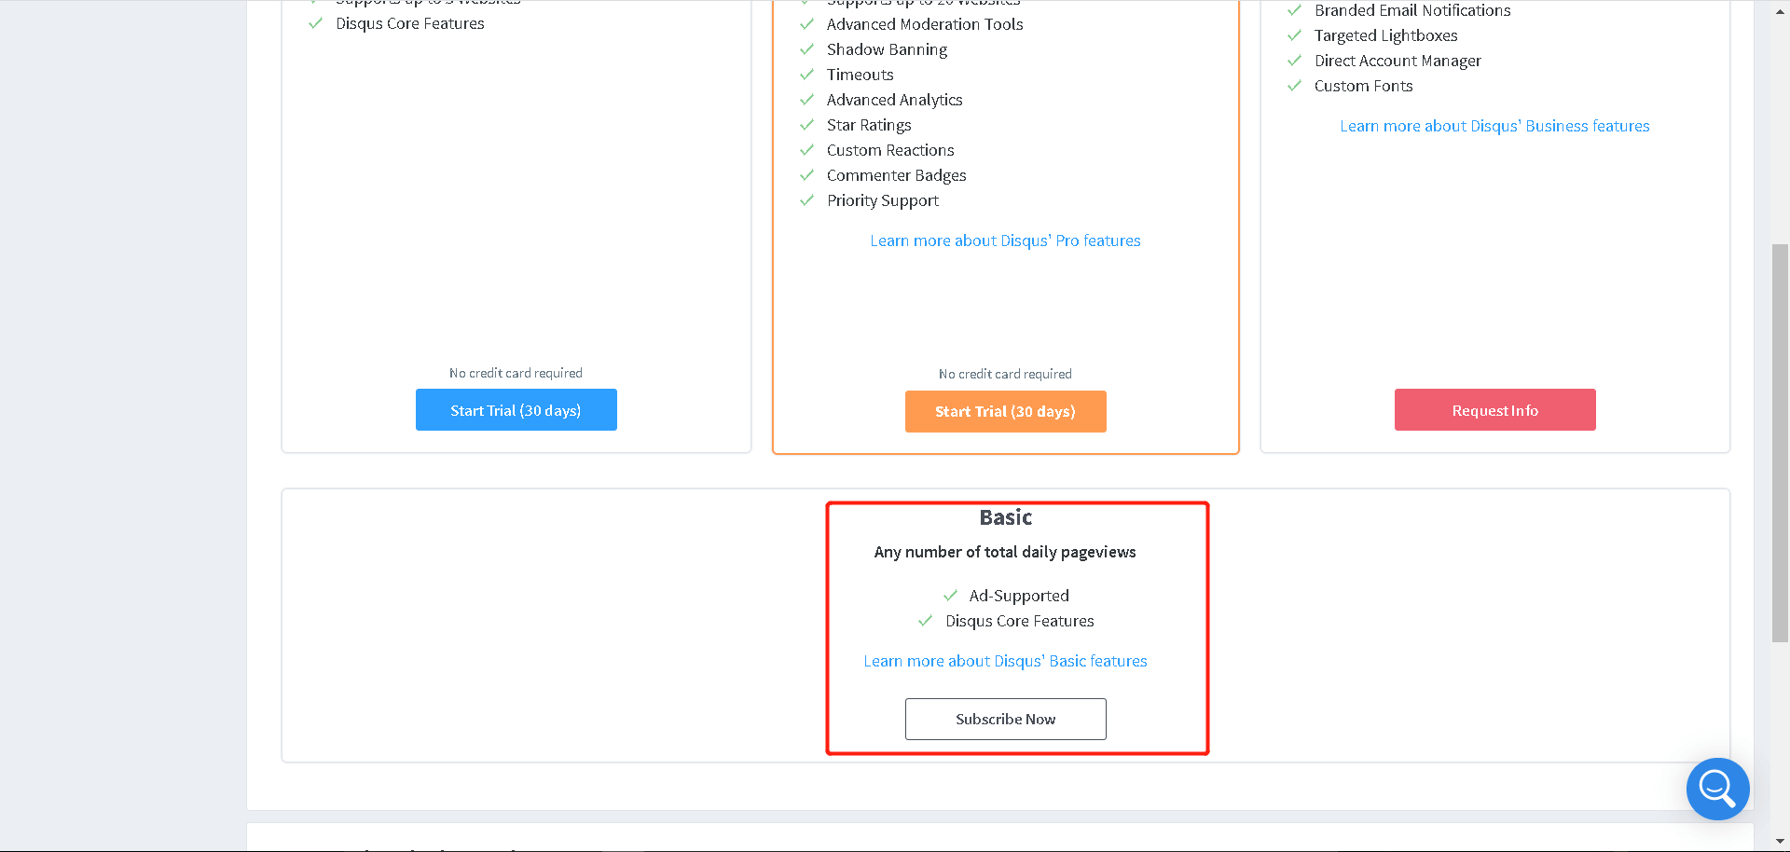Click the red Request Info button
Image resolution: width=1790 pixels, height=852 pixels.
pyautogui.click(x=1494, y=410)
